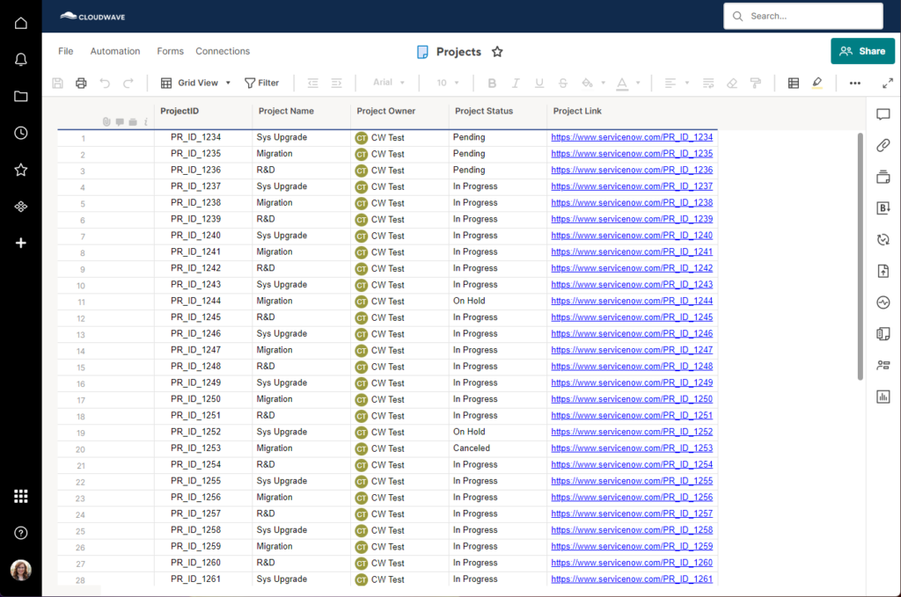Open the app launcher grid icon
The image size is (901, 597).
click(21, 496)
